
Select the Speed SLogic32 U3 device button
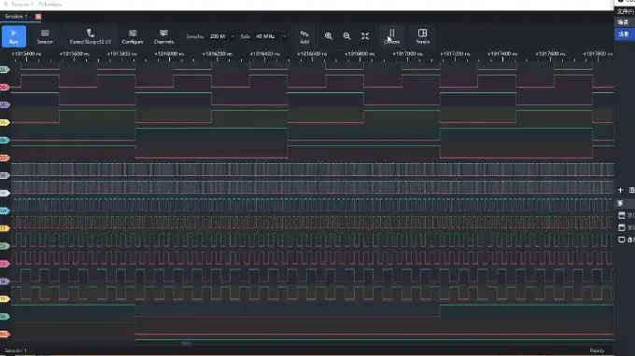(x=90, y=36)
